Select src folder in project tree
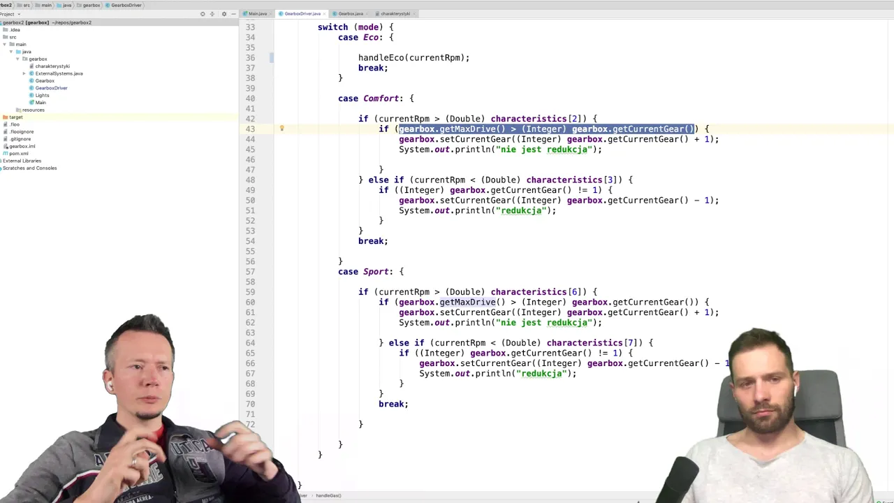894x503 pixels. [x=13, y=37]
